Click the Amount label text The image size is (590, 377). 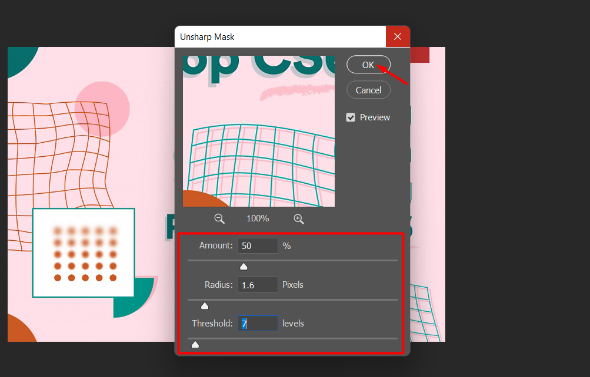[216, 246]
